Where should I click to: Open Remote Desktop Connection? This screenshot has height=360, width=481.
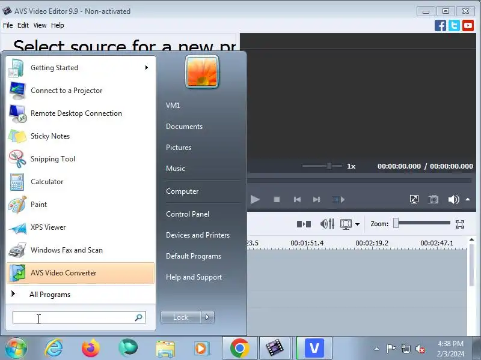80,113
